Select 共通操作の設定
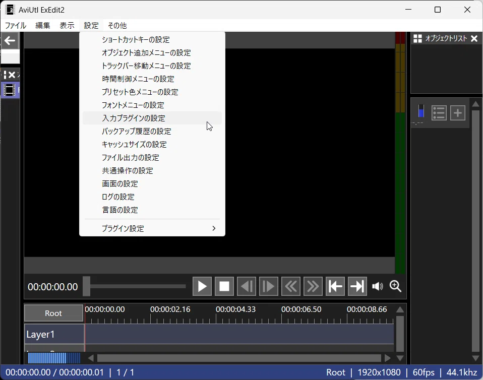 [152, 171]
